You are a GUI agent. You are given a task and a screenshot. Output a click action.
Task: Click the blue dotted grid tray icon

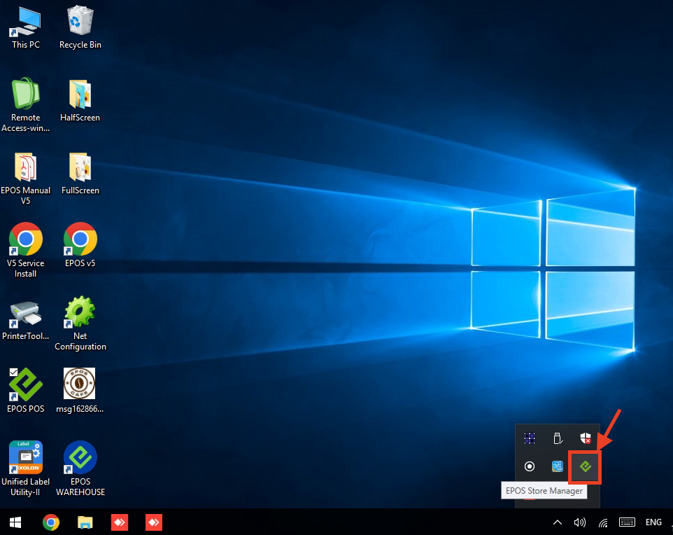(530, 438)
